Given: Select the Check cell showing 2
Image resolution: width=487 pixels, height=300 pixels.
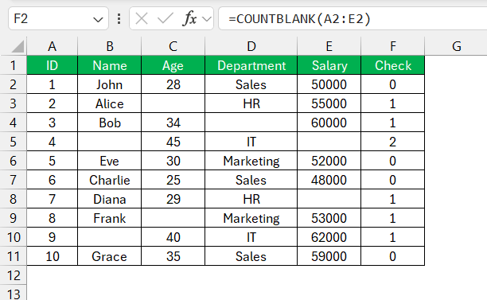Looking at the screenshot, I should tap(392, 142).
